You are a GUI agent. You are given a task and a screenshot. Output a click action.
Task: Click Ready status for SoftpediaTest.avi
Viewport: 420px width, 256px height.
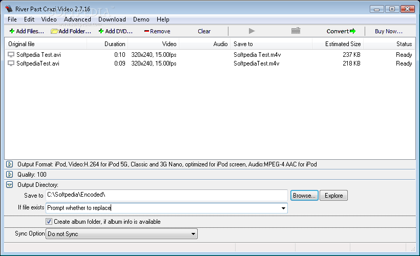(404, 63)
